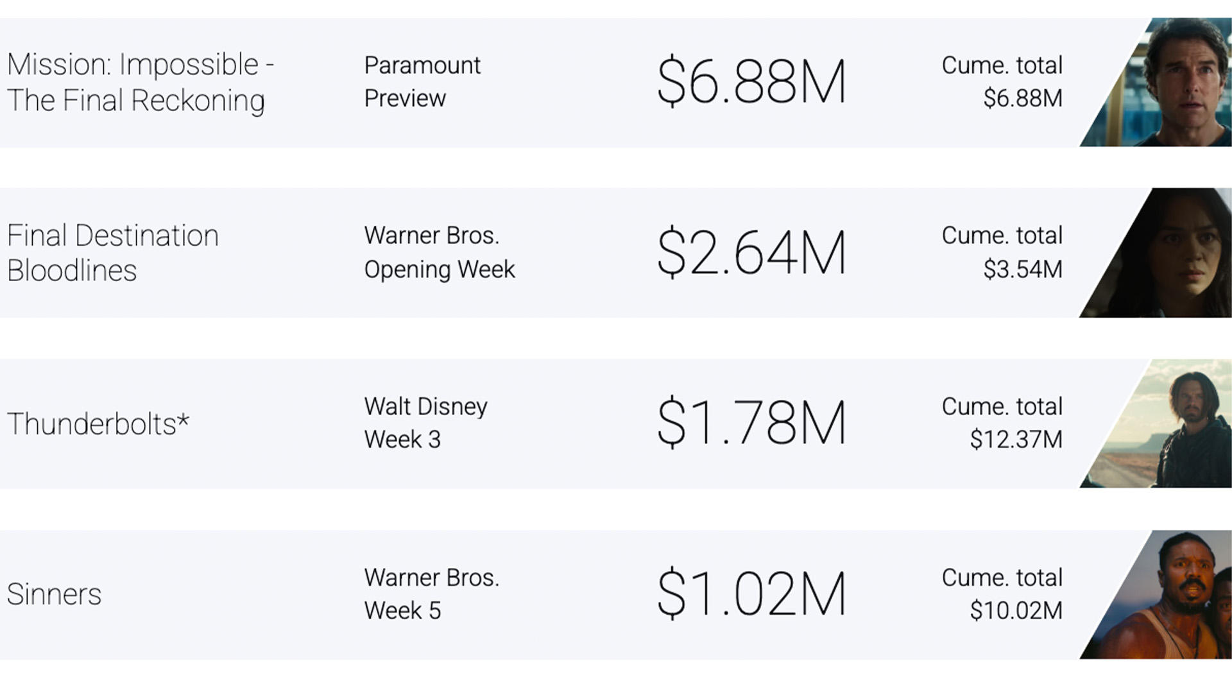The height and width of the screenshot is (693, 1232).
Task: Click the $1.02M gross amount
Action: [x=751, y=594]
